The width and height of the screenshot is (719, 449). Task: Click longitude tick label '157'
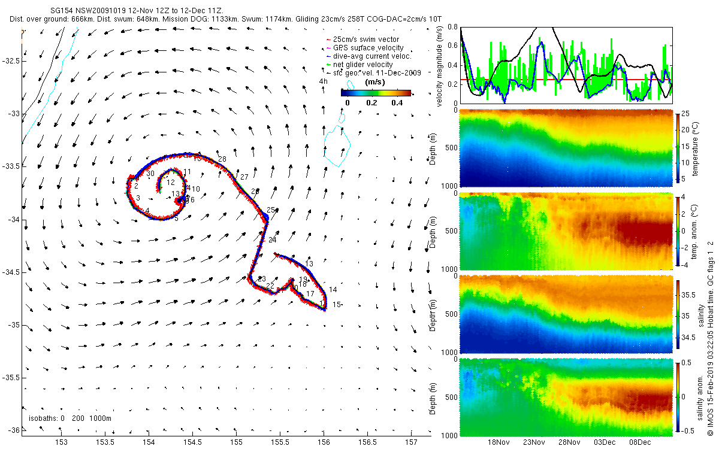tap(411, 442)
